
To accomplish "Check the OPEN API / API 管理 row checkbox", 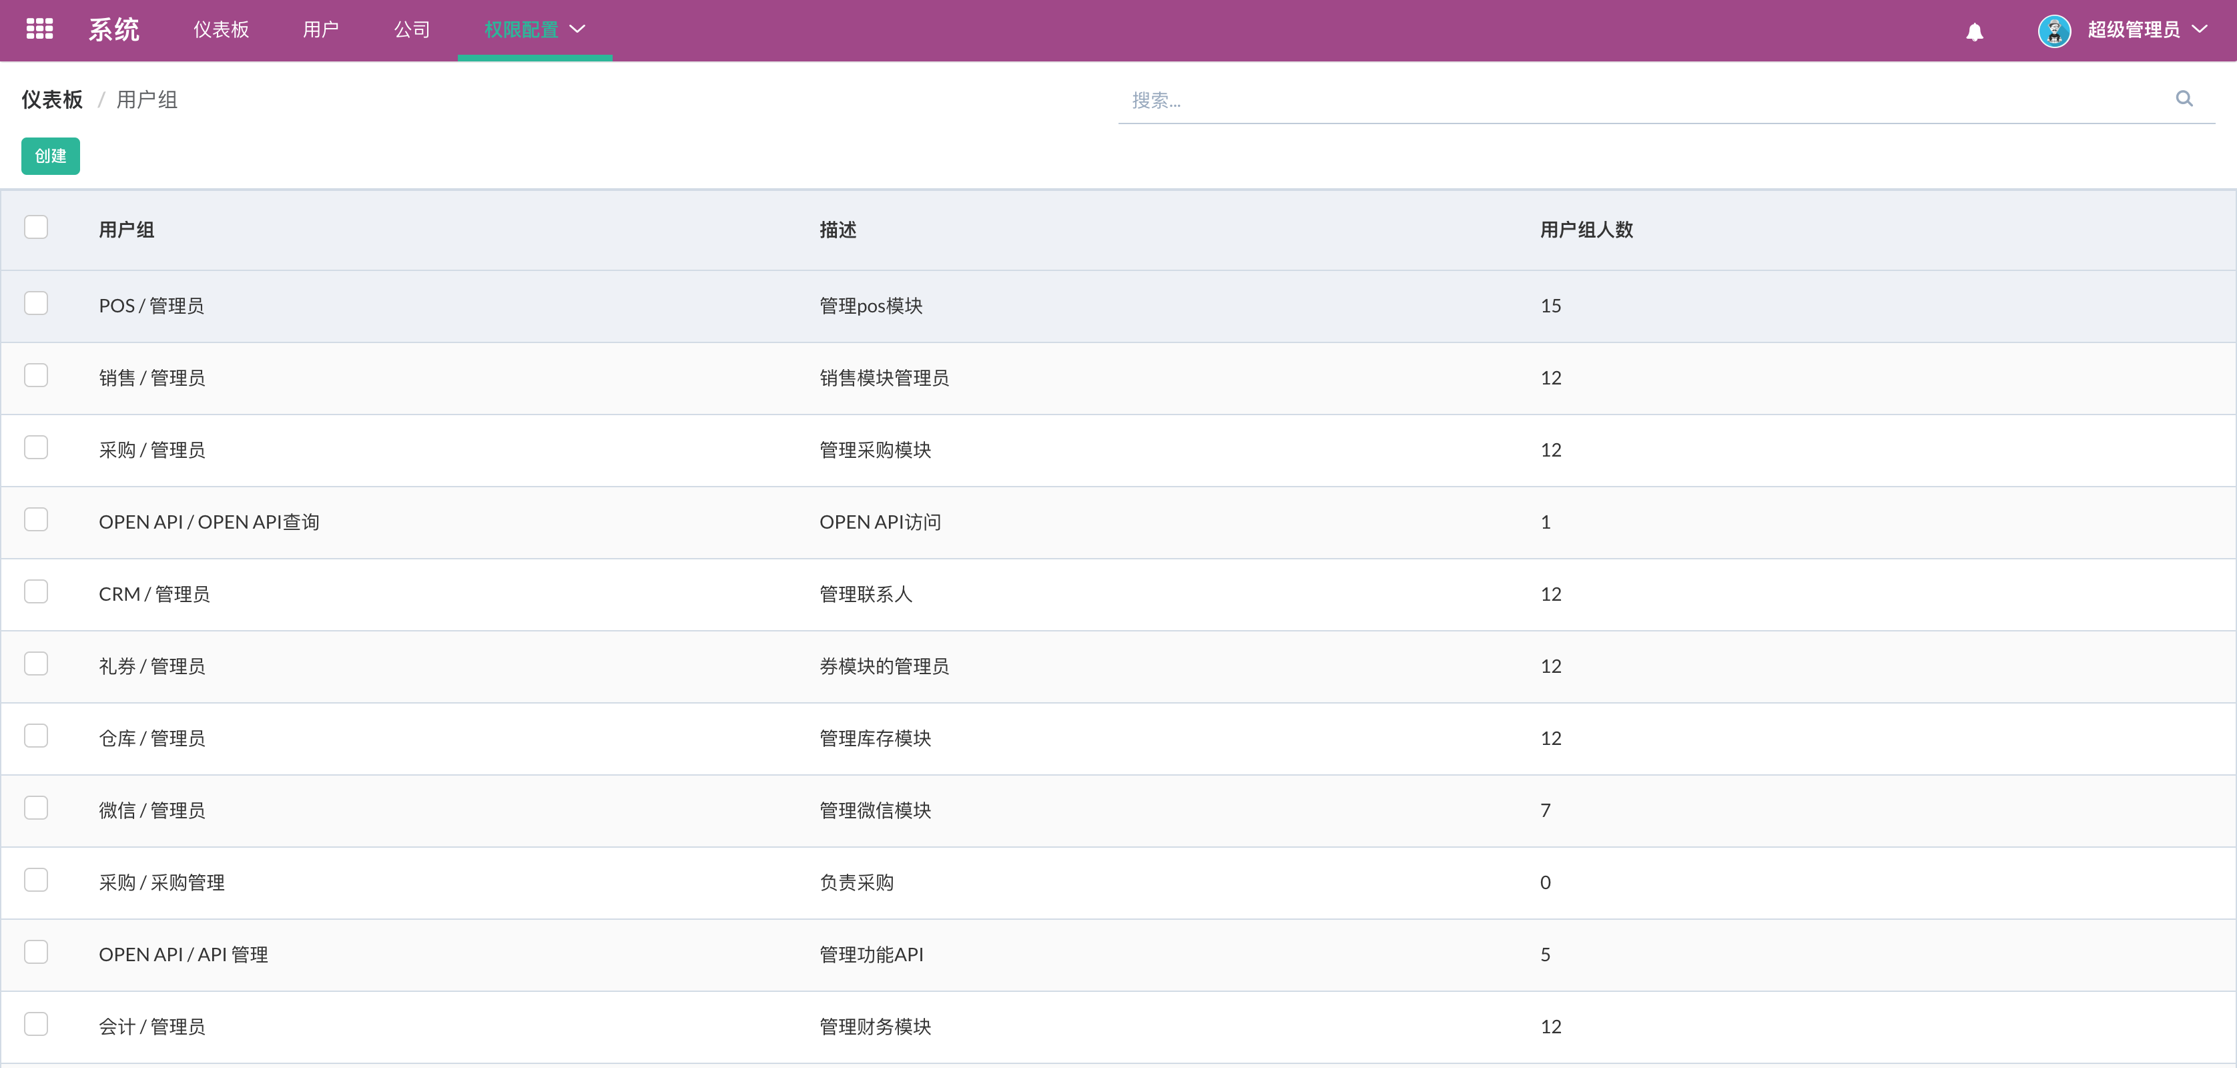I will [x=35, y=953].
